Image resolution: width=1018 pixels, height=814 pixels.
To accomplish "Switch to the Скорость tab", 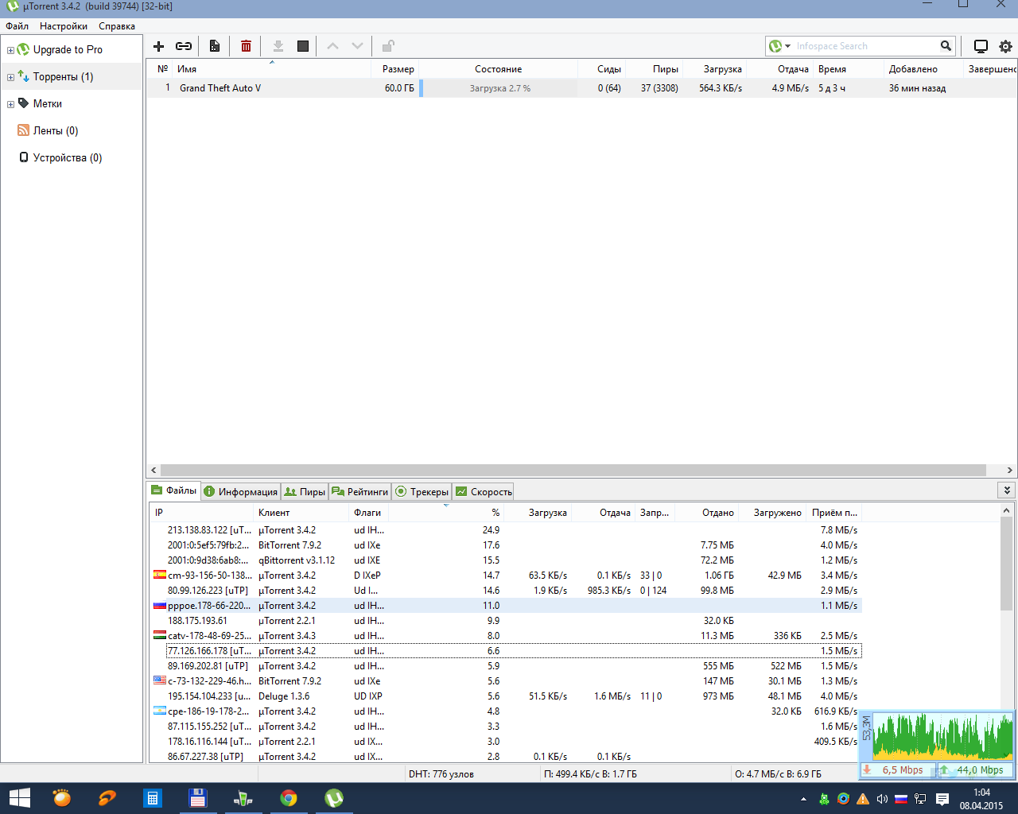I will click(484, 491).
